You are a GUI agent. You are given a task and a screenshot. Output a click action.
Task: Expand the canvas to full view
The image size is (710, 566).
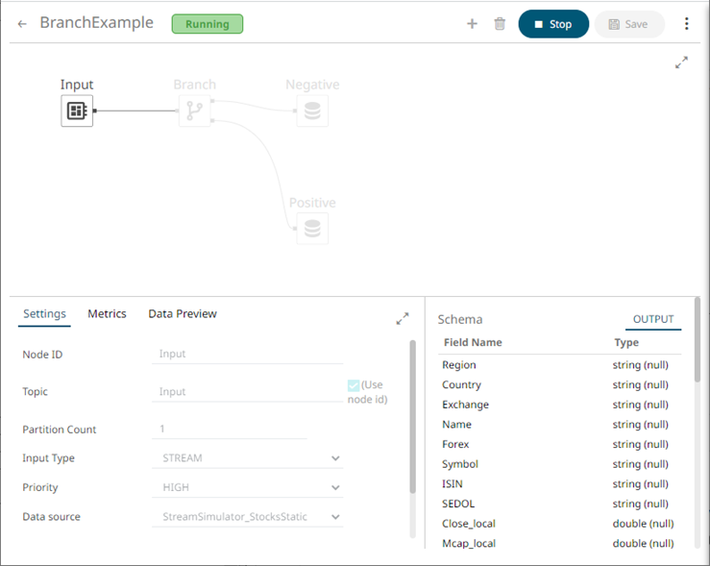click(x=681, y=62)
